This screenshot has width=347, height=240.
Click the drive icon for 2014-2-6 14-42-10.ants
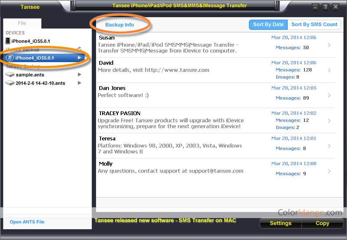pos(10,83)
